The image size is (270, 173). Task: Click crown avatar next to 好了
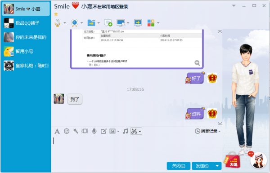click(212, 78)
